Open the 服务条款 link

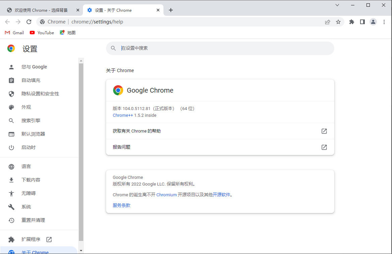(121, 205)
